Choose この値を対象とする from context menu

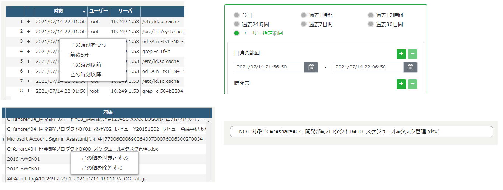105,158
